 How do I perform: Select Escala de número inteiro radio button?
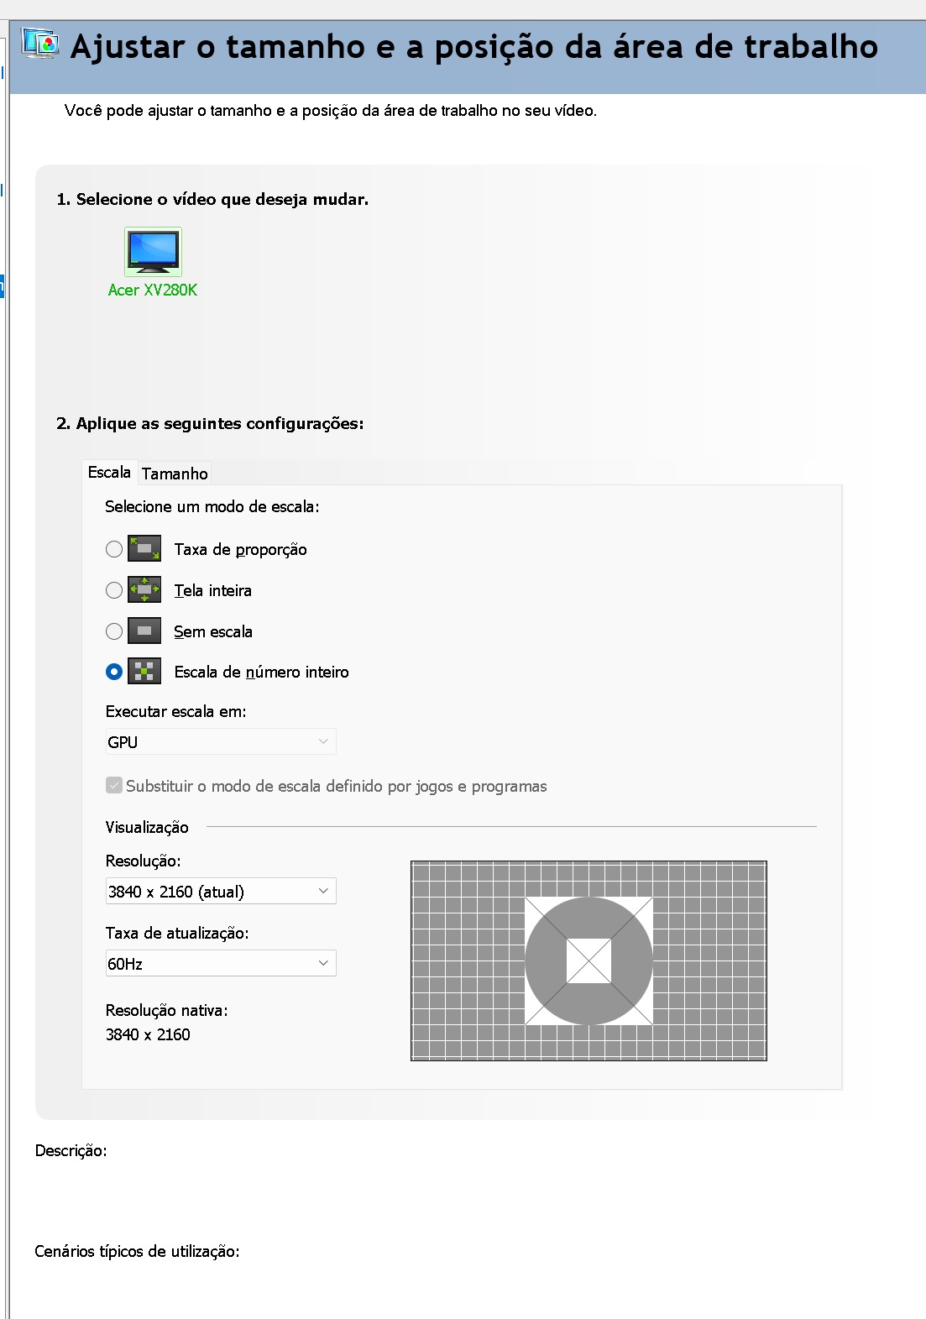(114, 672)
